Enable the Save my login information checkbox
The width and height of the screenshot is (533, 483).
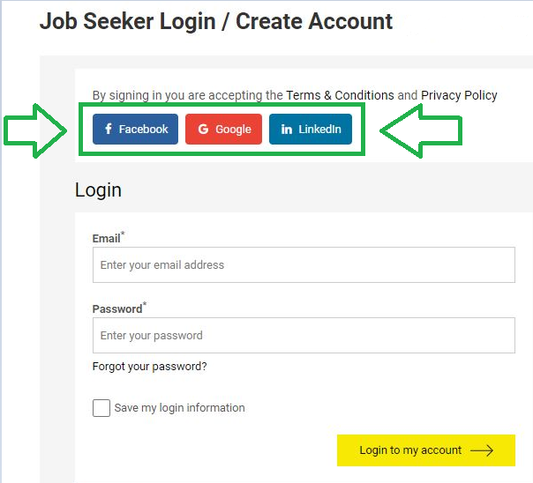tap(101, 408)
